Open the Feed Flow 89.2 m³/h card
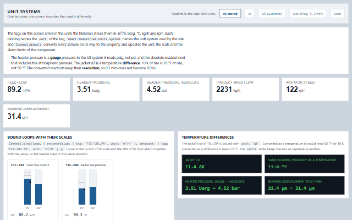This screenshot has height=220, width=352. [x=37, y=89]
